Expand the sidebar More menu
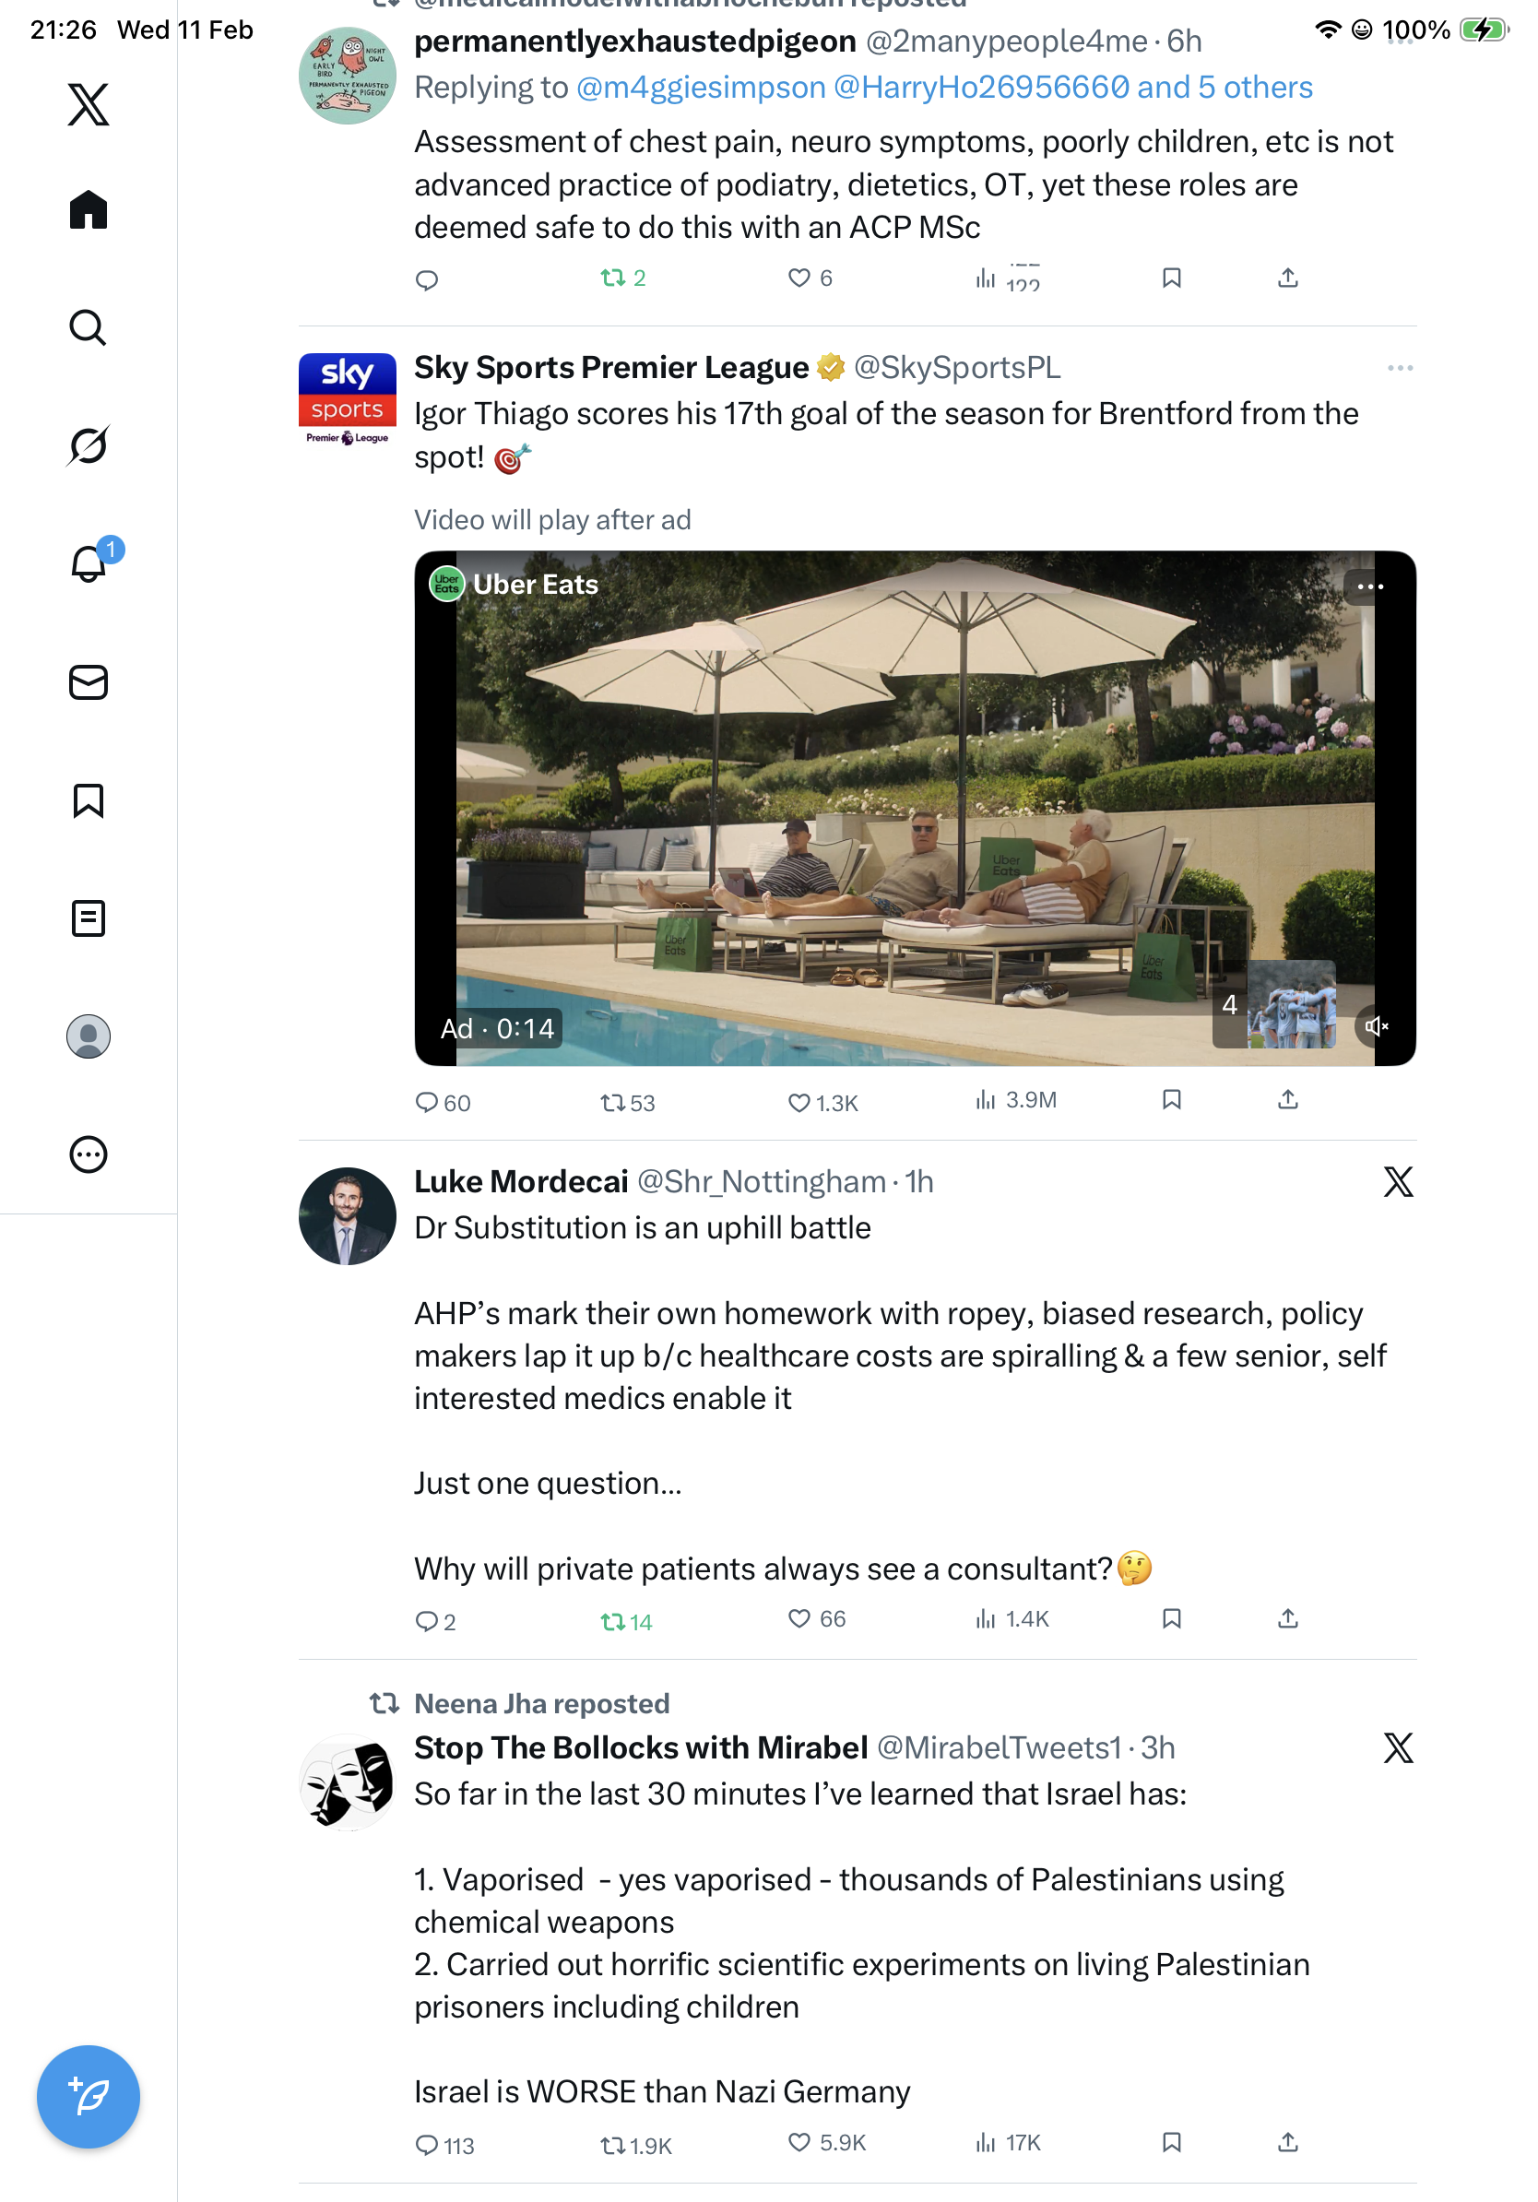 (x=89, y=1154)
